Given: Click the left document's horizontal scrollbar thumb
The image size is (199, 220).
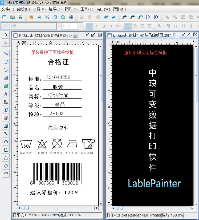Looking at the screenshot, I should point(25,208).
